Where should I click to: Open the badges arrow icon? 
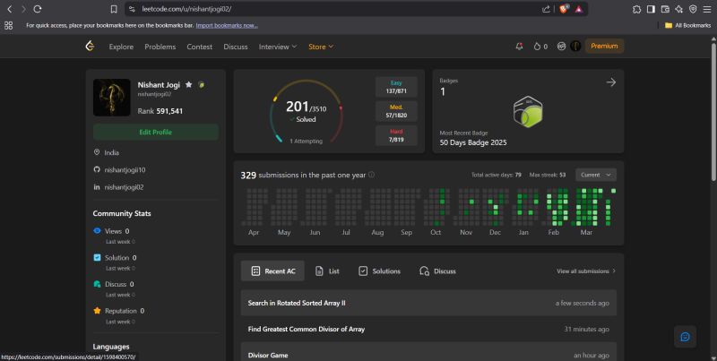[x=611, y=82]
